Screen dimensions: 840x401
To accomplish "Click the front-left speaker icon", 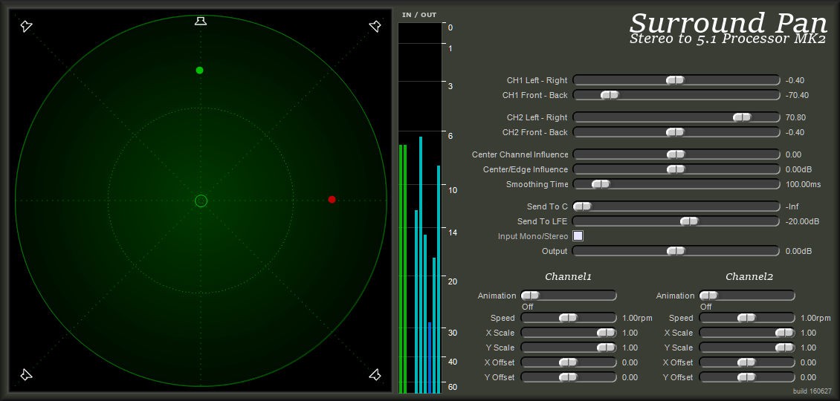I will tap(26, 27).
